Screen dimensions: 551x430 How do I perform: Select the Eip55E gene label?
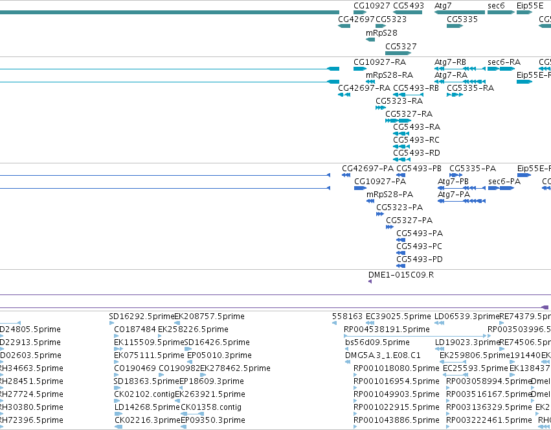[530, 6]
